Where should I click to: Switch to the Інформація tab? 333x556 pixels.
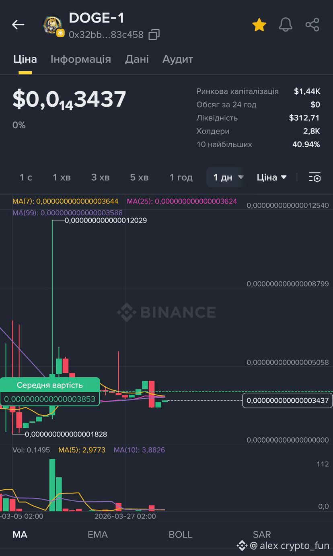tap(81, 59)
